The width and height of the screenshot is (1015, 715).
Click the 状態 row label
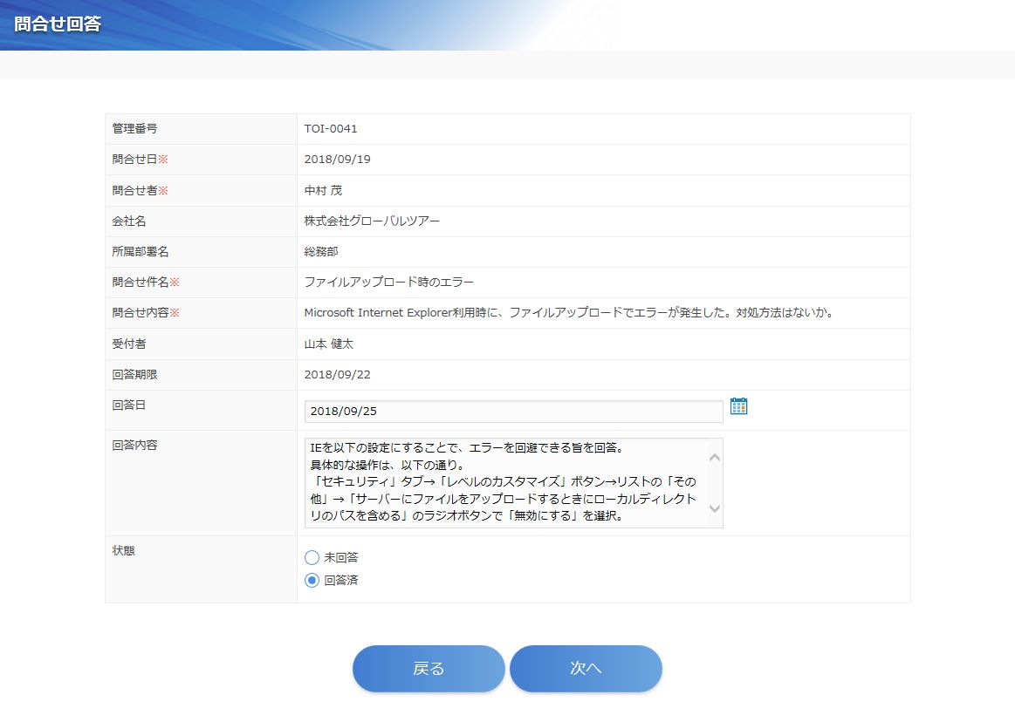pos(124,551)
